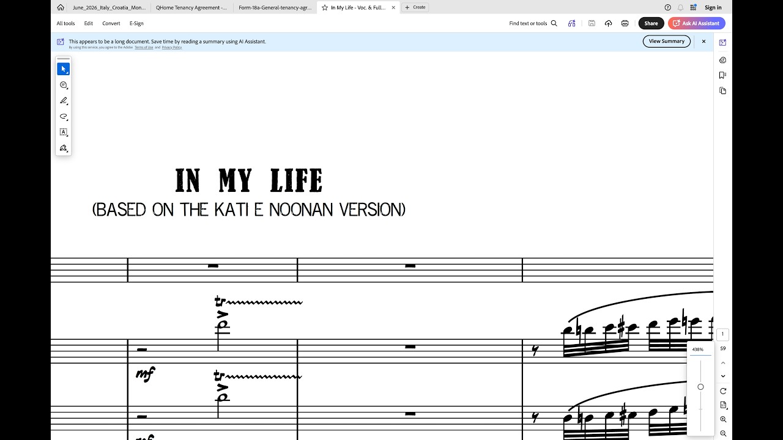
Task: Click the Share button
Action: 651,23
